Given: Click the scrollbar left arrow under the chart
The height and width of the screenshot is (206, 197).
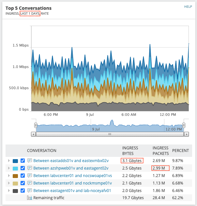Looking at the screenshot, I should coord(34,134).
